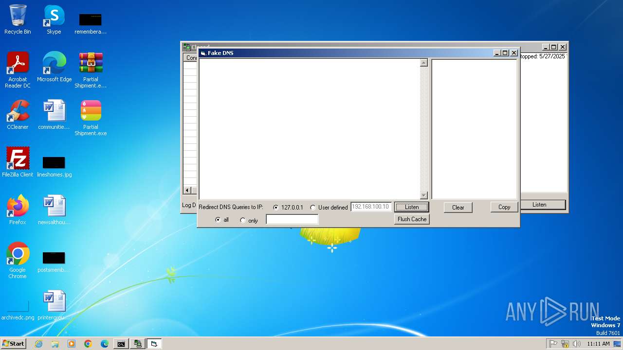Launch Skype from the desktop shortcut
Image resolution: width=623 pixels, height=350 pixels.
click(x=54, y=20)
